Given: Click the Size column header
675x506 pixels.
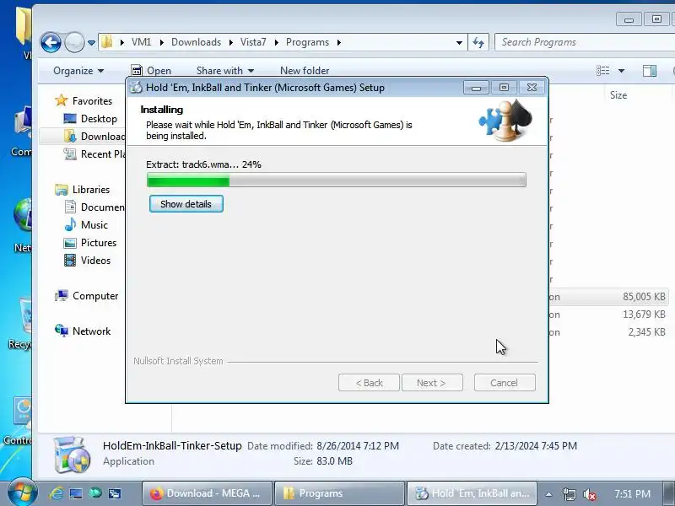Looking at the screenshot, I should [x=618, y=95].
